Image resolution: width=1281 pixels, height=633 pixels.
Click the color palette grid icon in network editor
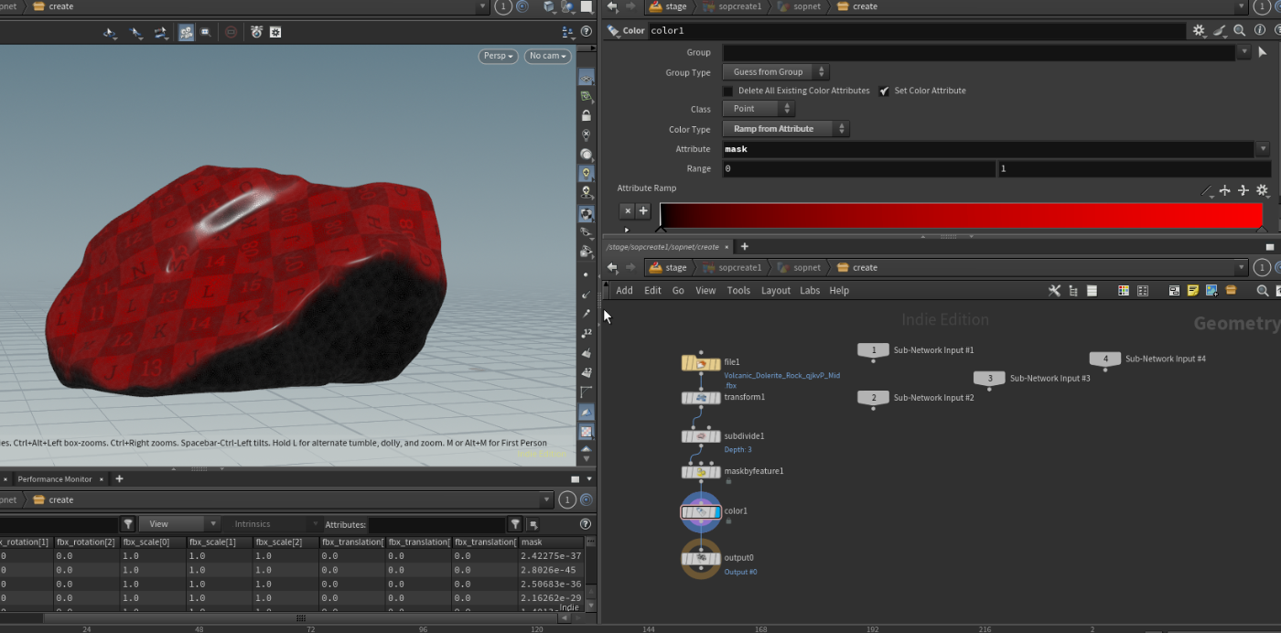tap(1124, 291)
